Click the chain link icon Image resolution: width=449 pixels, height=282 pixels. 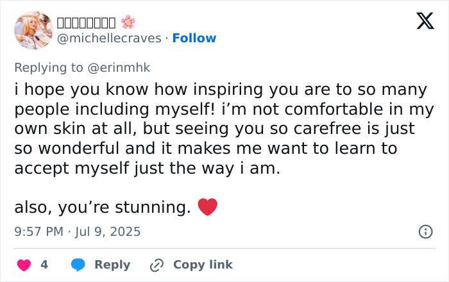tap(157, 265)
